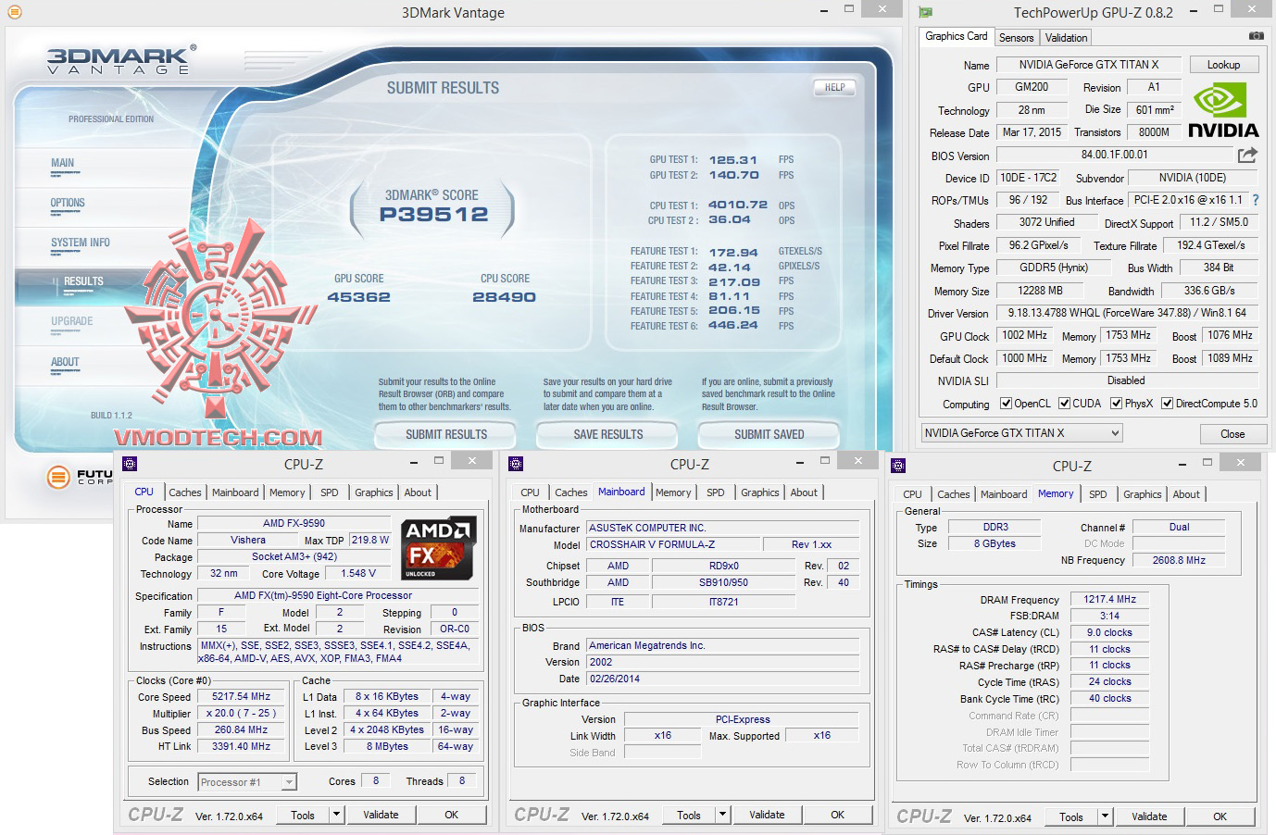Click the GPU-Z title bar app icon
Viewport: 1276px width, 835px height.
coord(925,13)
